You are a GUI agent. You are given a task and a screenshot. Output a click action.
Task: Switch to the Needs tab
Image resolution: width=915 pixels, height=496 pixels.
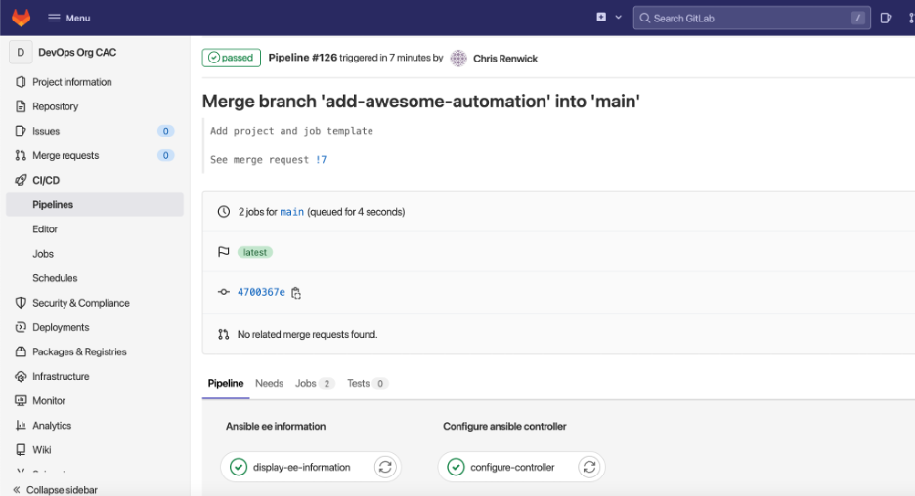[x=269, y=384]
